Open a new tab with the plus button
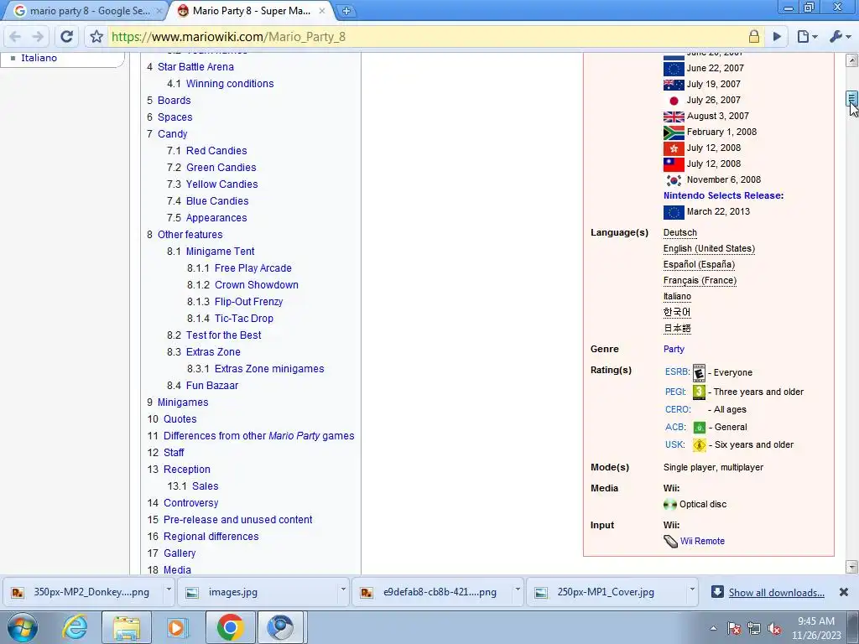The image size is (859, 644). pyautogui.click(x=346, y=11)
